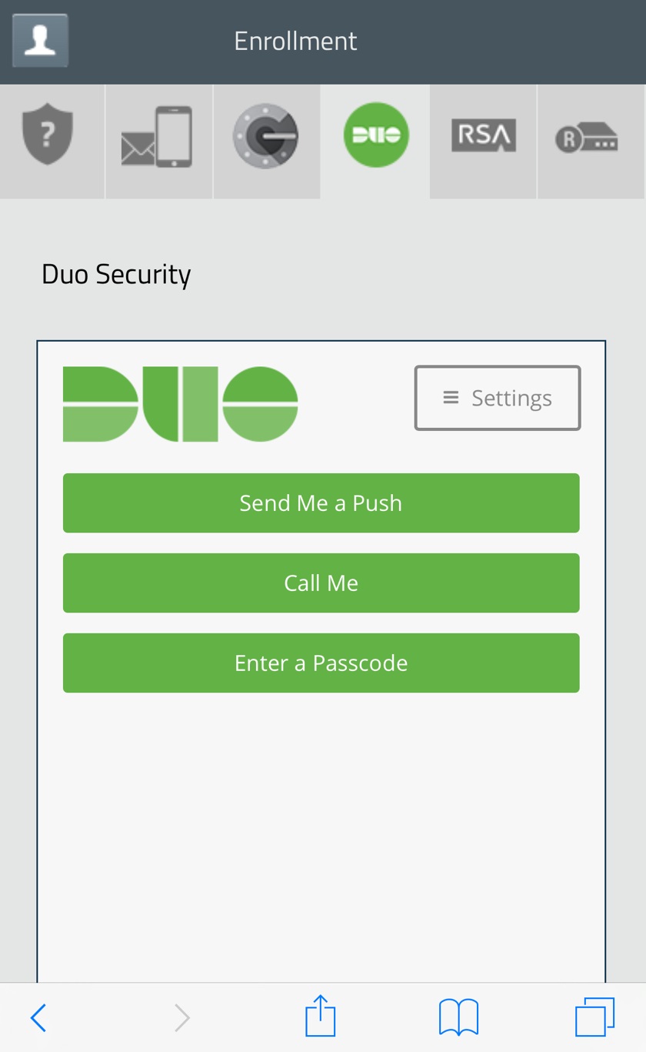Choose Enter a Passcode
646x1052 pixels.
(321, 663)
